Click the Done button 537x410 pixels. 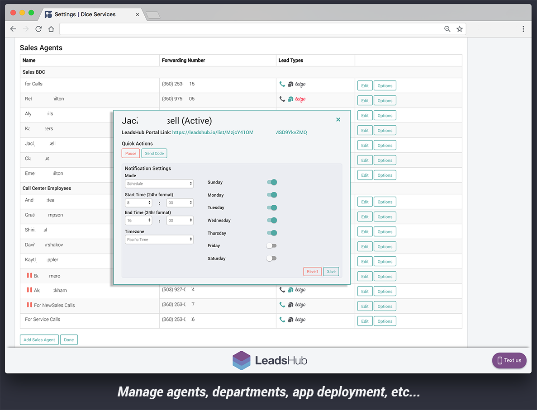(x=69, y=340)
